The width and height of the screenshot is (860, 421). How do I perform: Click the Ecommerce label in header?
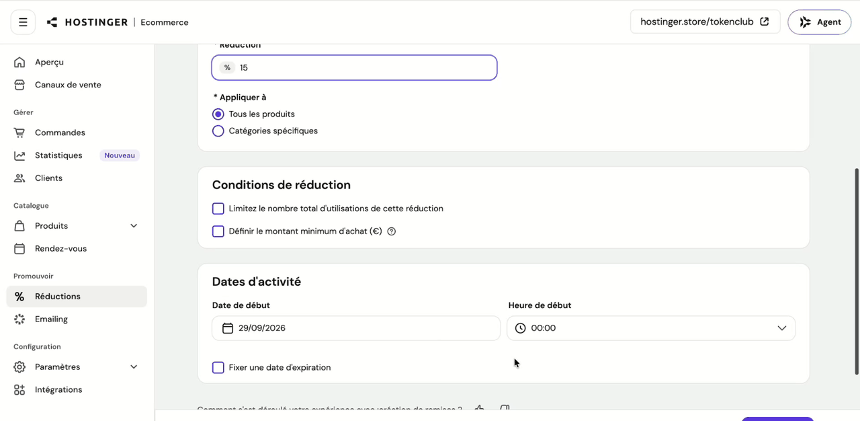(165, 22)
